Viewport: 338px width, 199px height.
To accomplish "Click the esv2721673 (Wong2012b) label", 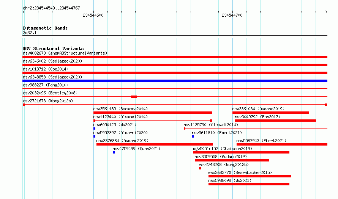I will (48, 101).
